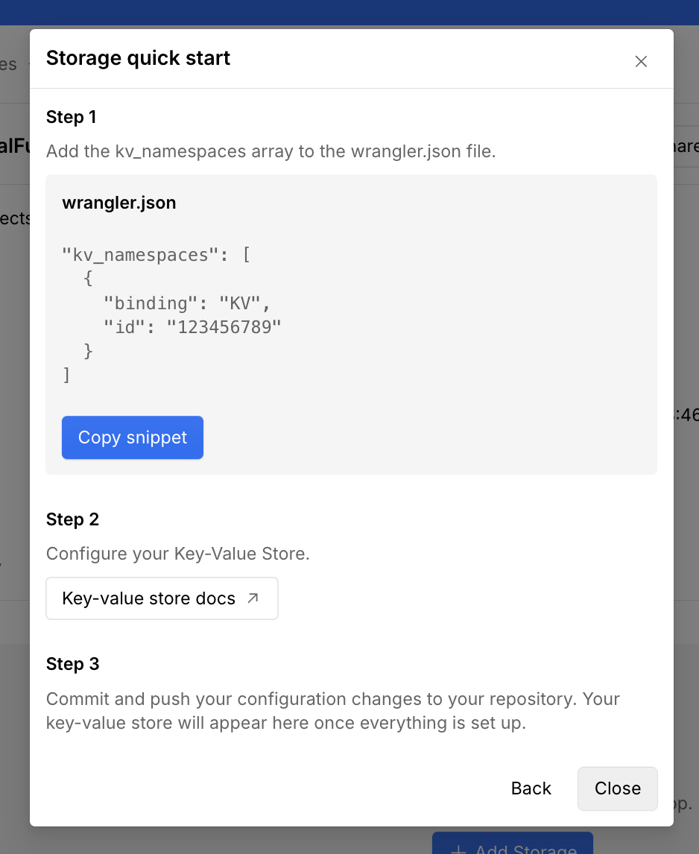The width and height of the screenshot is (699, 854).
Task: Dismiss the dialog via the X icon
Action: click(x=641, y=62)
